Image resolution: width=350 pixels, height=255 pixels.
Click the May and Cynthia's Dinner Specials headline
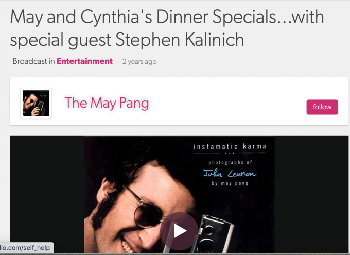[x=167, y=28]
